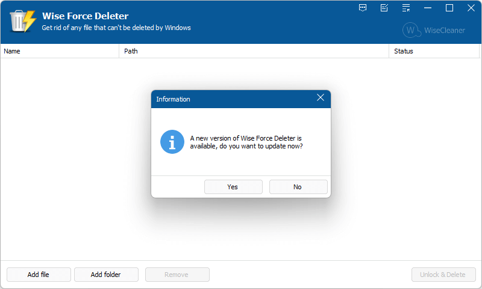The height and width of the screenshot is (289, 482).
Task: Close the Wise Force Deleter window
Action: tap(471, 8)
